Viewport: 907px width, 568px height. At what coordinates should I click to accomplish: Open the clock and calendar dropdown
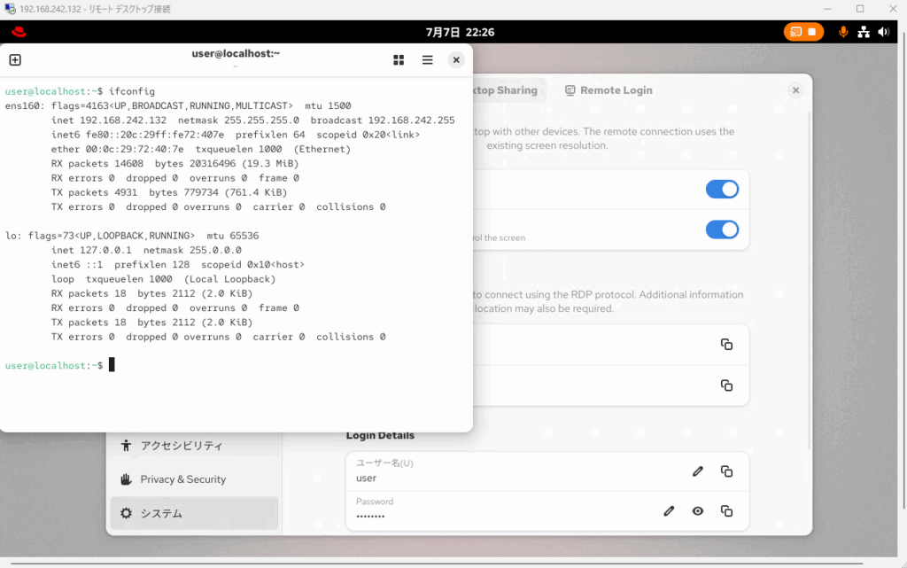click(460, 32)
